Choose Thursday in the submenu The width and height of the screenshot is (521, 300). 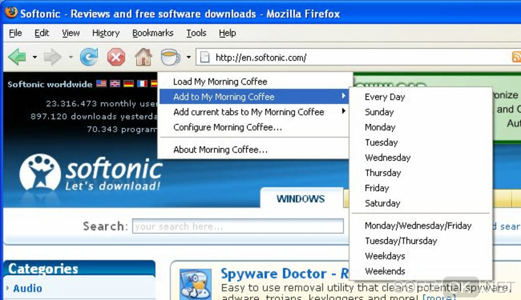[421, 173]
